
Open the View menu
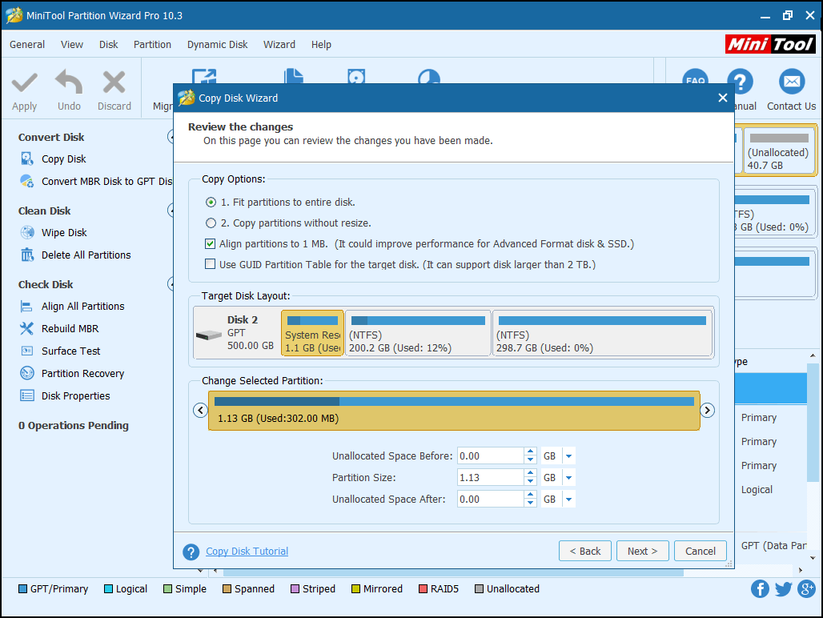click(x=72, y=45)
